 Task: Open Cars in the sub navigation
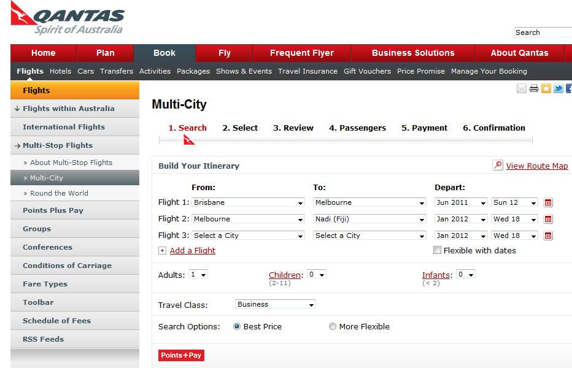point(86,71)
